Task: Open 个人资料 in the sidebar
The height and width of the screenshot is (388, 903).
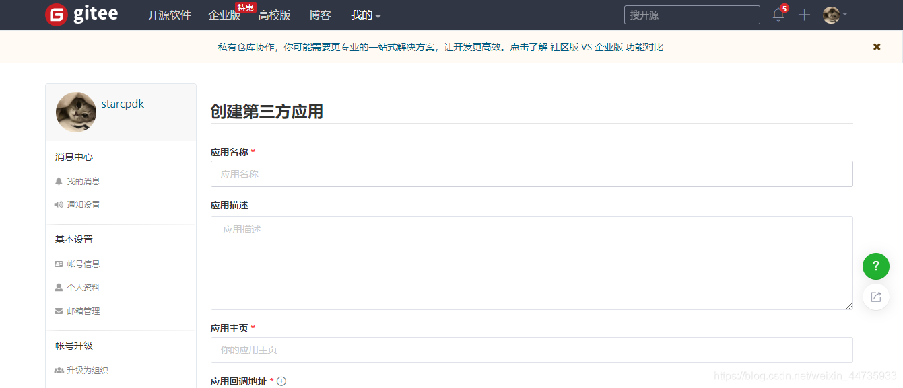Action: (x=83, y=288)
